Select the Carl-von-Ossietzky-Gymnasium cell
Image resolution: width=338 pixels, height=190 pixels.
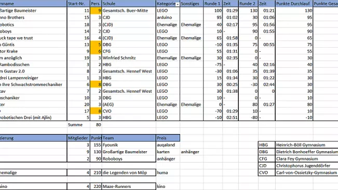(307, 172)
